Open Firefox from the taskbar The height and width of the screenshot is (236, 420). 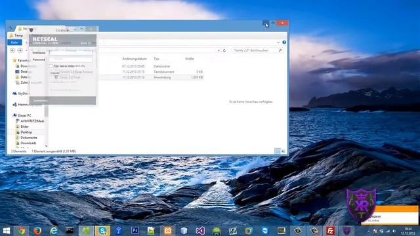pyautogui.click(x=37, y=231)
